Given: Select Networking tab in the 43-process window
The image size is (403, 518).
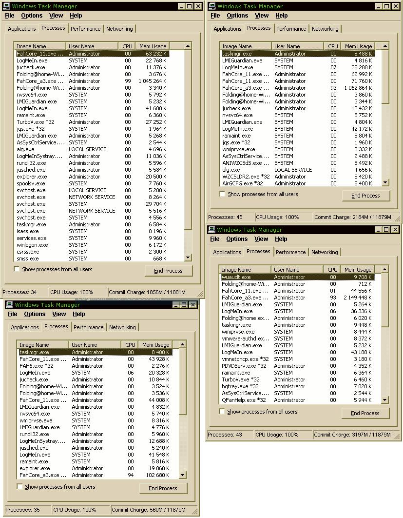Looking at the screenshot, I should (325, 252).
